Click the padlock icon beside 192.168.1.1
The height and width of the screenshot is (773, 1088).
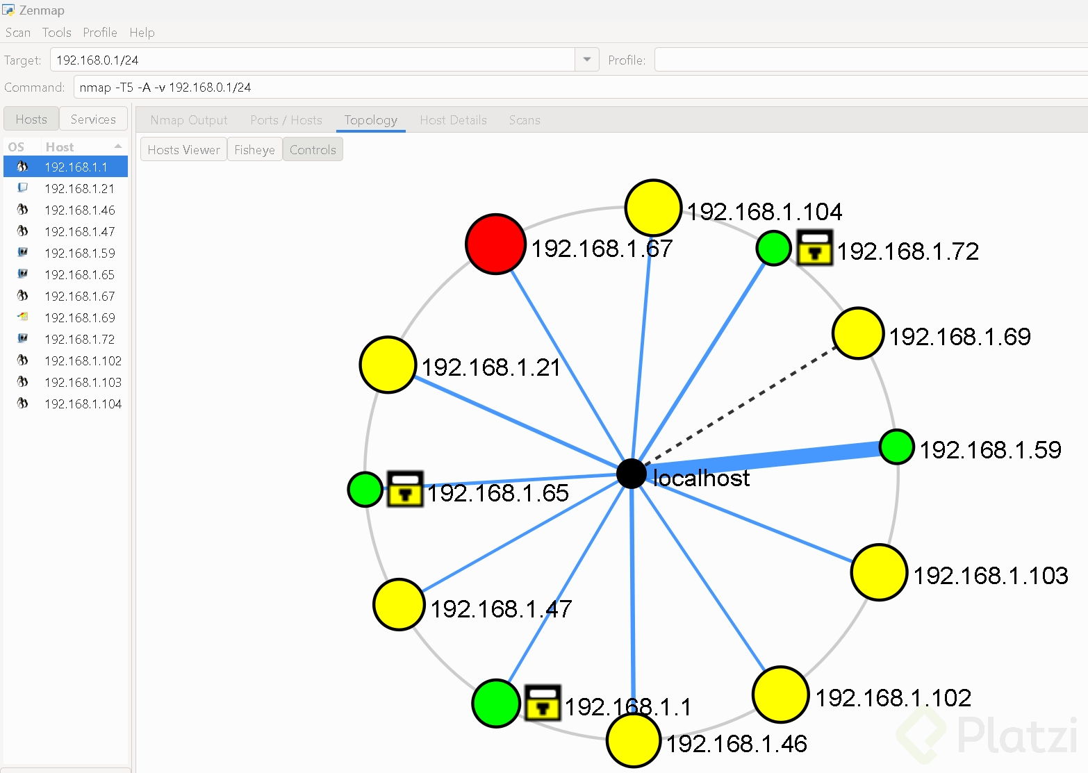[543, 704]
